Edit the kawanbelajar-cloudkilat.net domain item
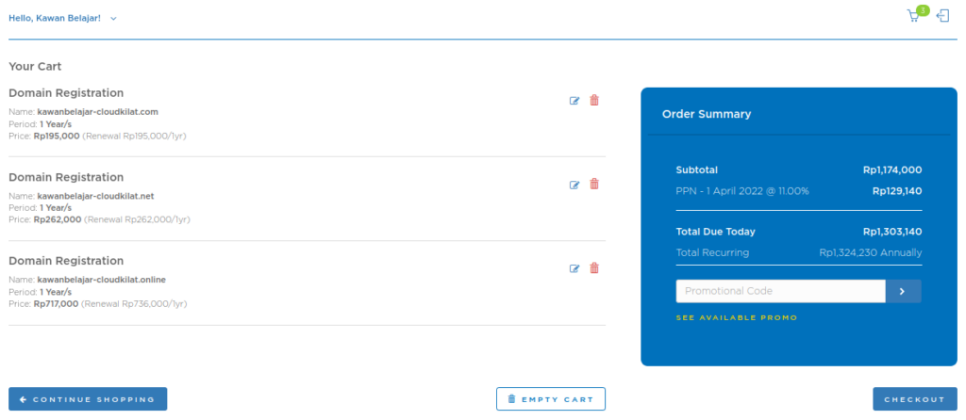This screenshot has width=966, height=420. [575, 185]
